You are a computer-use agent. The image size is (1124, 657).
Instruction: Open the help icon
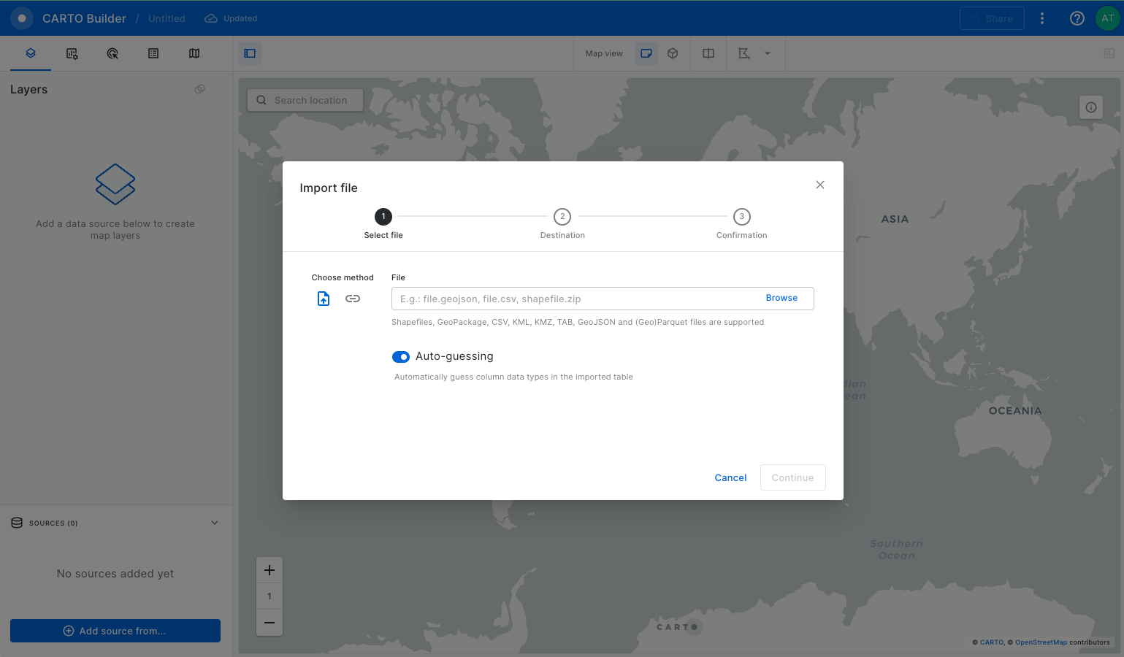(x=1077, y=18)
